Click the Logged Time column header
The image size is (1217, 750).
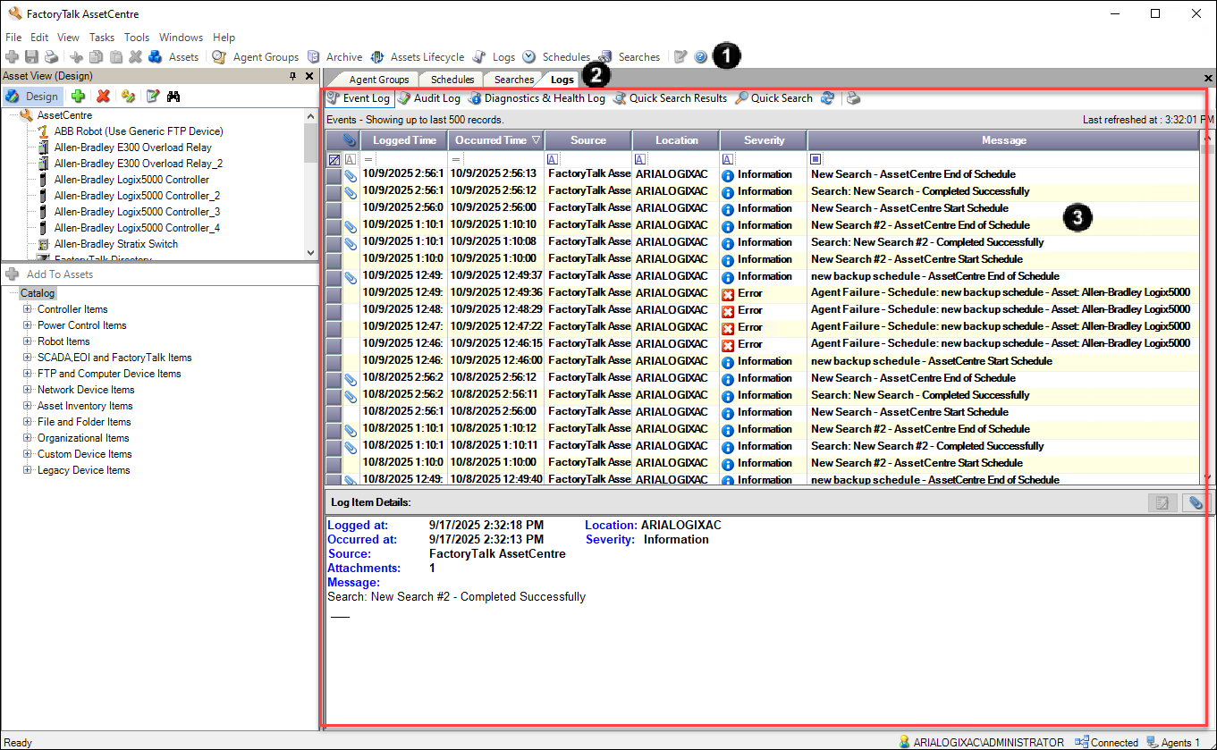[404, 140]
